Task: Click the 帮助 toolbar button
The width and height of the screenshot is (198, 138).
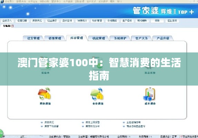Action: 157,21
